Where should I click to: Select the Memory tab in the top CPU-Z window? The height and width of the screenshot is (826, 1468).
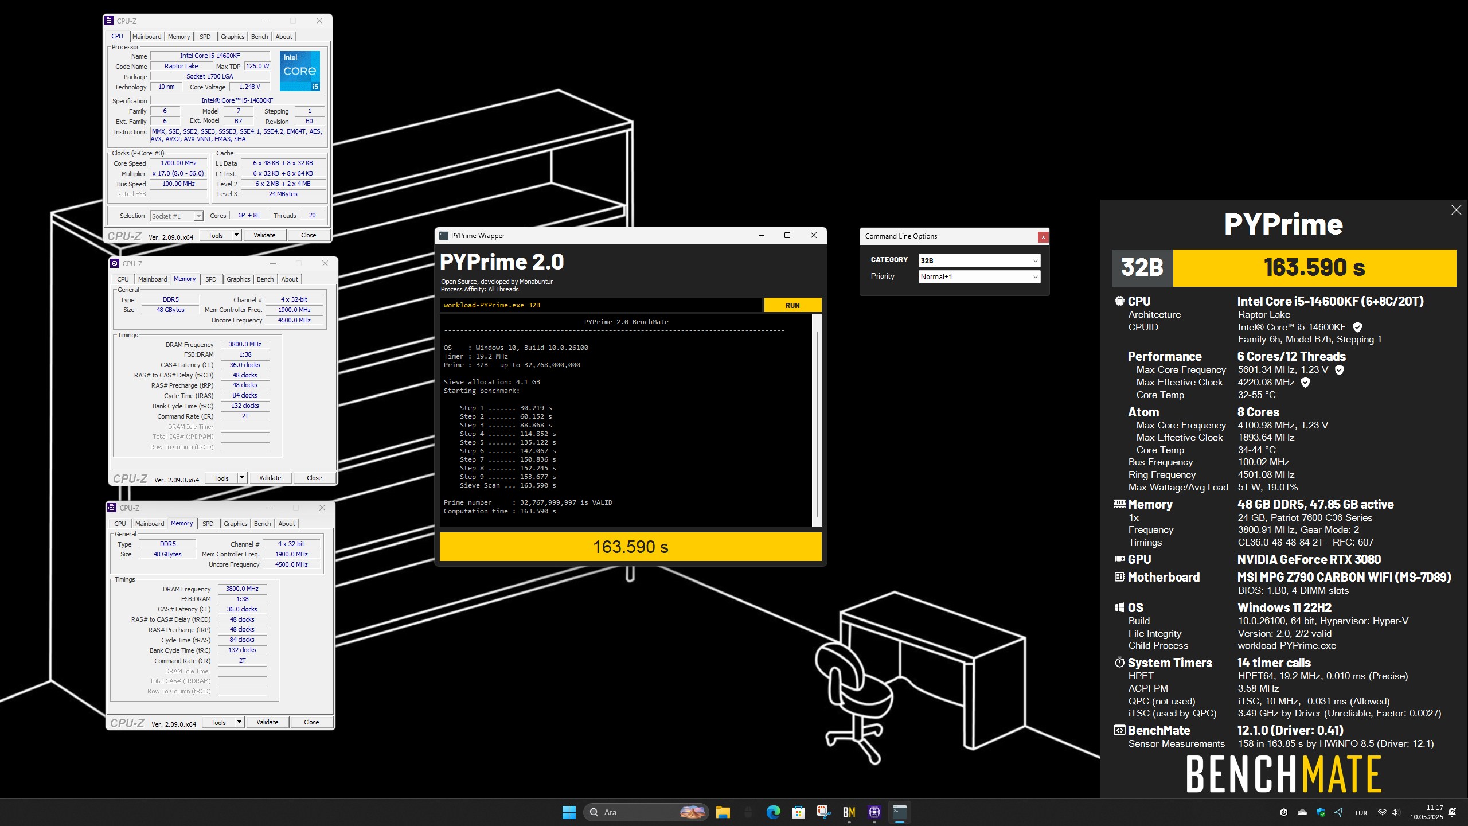(x=179, y=37)
